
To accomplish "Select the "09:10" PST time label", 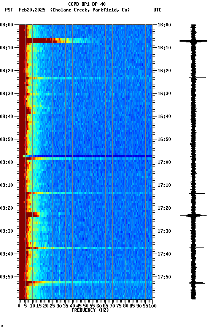I will 6,185.
